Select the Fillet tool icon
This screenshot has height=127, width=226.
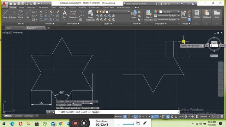tap(51, 16)
